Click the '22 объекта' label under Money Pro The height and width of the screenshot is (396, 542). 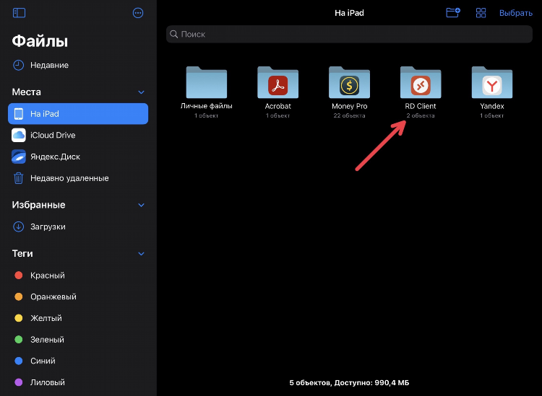point(349,115)
